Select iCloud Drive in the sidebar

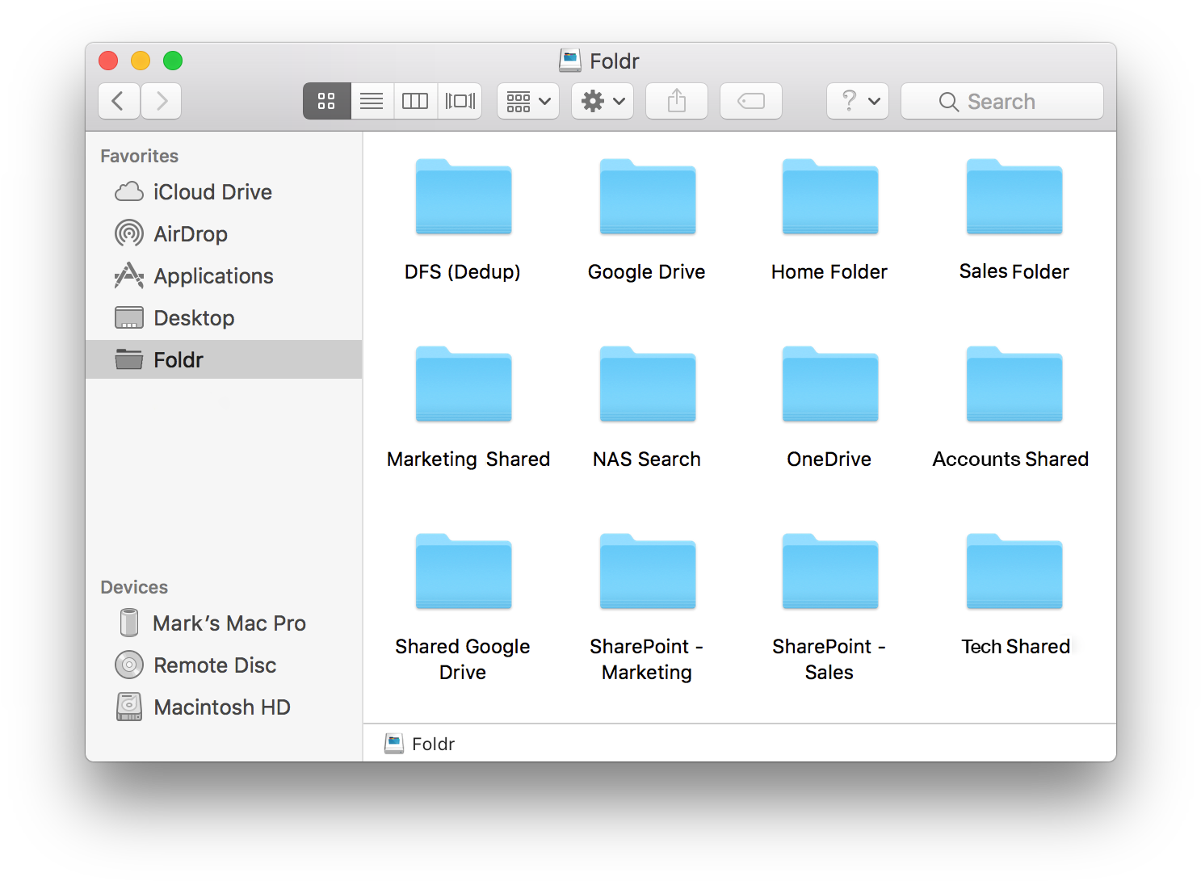tap(212, 191)
